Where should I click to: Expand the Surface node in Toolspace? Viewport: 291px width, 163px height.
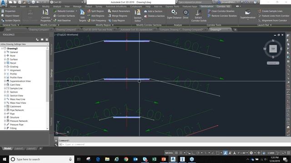[x=5, y=59]
